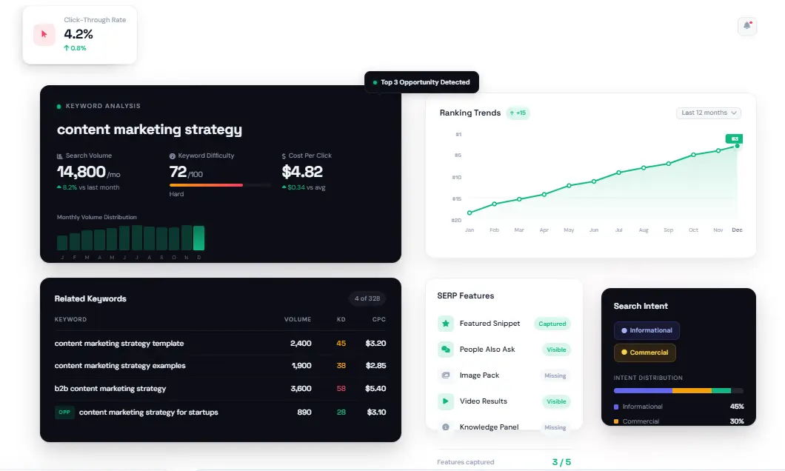785x471 pixels.
Task: Toggle the Informational search intent pill
Action: 645,330
